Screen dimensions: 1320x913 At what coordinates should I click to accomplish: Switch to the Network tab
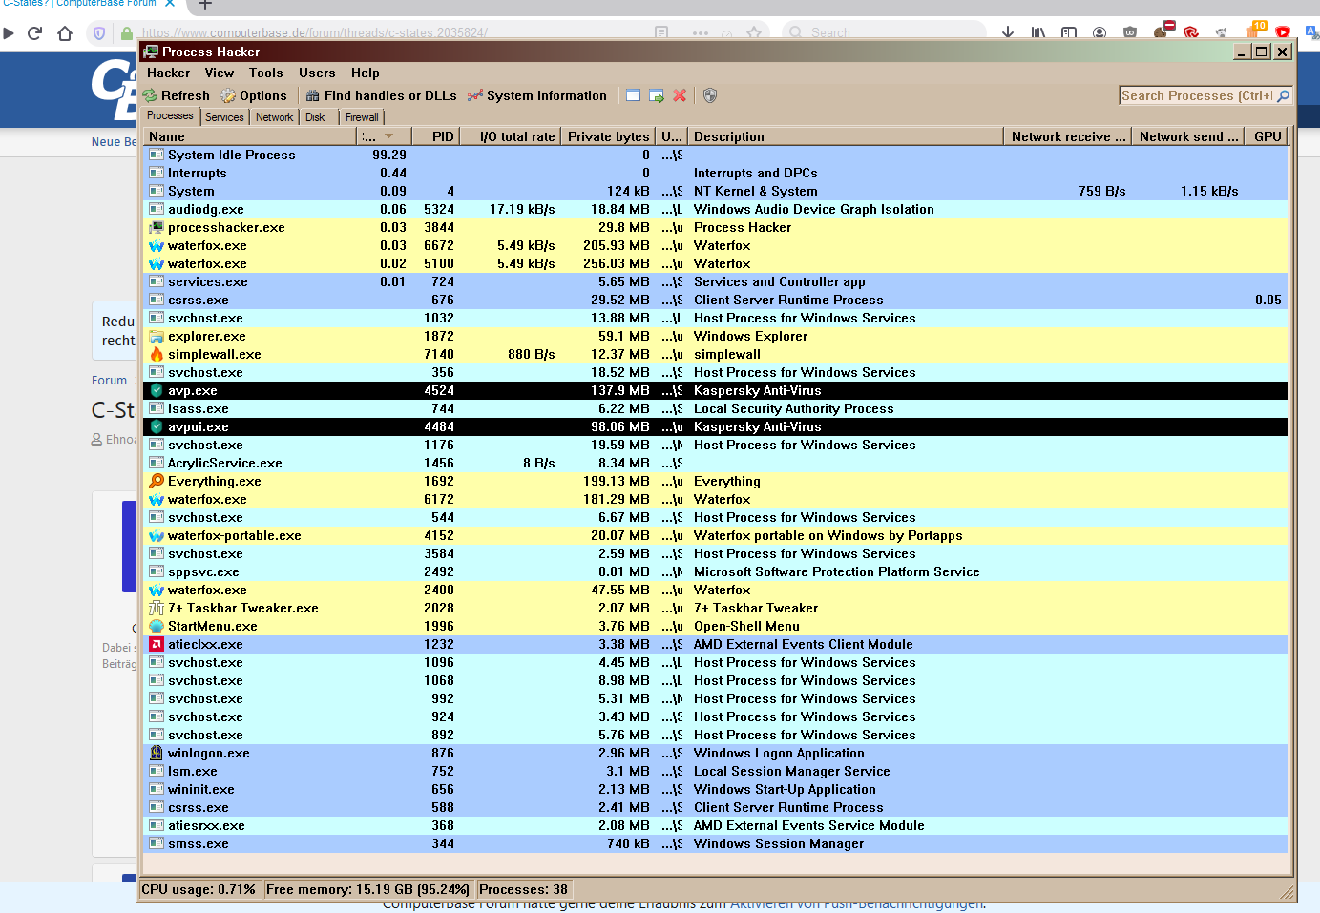(x=274, y=117)
